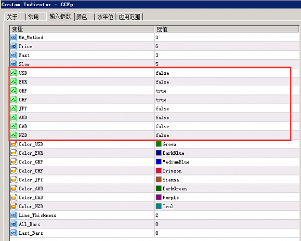This screenshot has width=301, height=241.
Task: Click the boolean icon next to USD
Action: [x=13, y=73]
